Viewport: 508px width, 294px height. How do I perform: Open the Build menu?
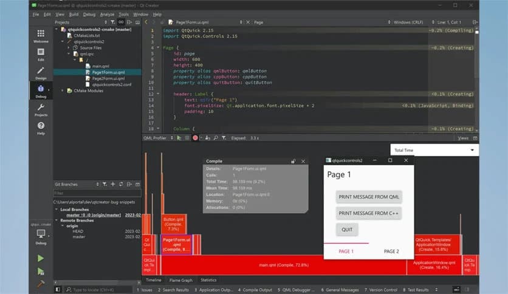(74, 14)
